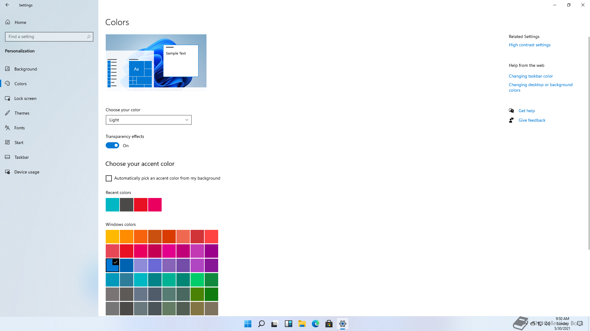Open the Fonts settings page
Screen dimensions: 590x331
coord(49,128)
